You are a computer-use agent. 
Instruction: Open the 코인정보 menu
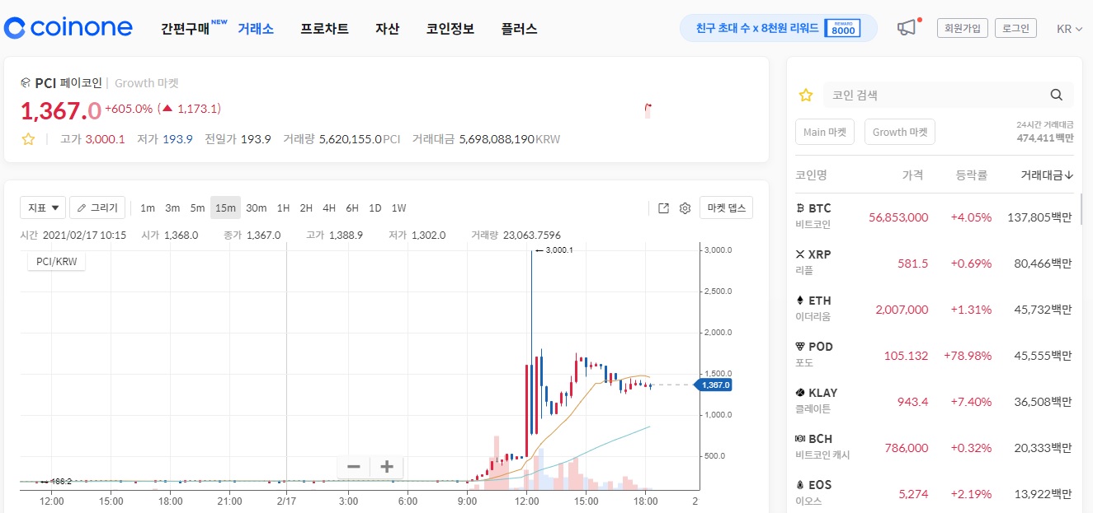pos(450,29)
